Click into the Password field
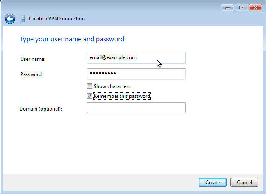266x194 pixels. tap(136, 74)
